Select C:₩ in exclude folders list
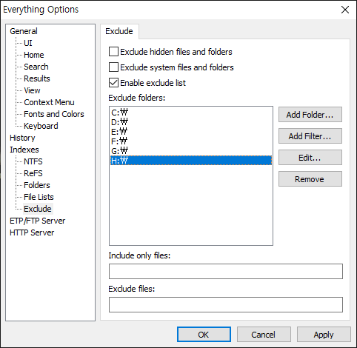The image size is (357, 348). [x=191, y=113]
